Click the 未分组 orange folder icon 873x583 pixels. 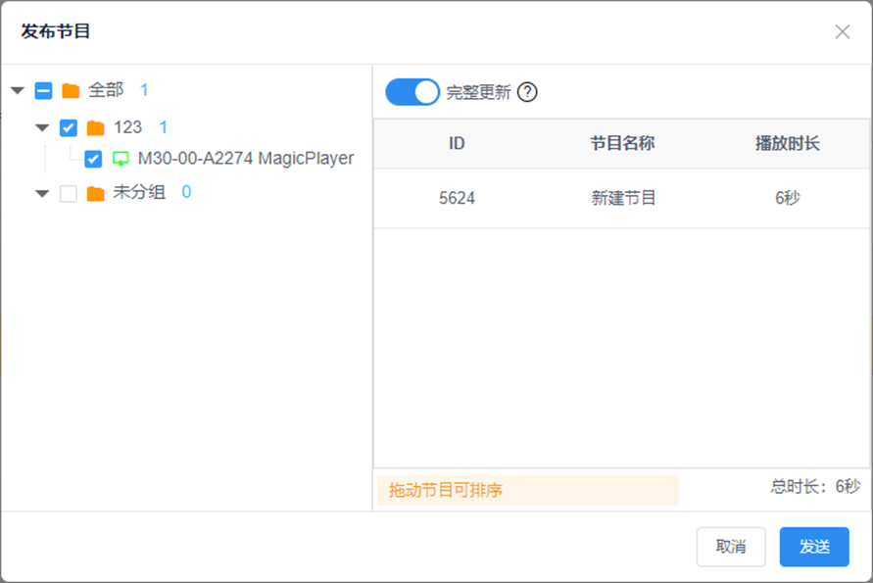click(x=95, y=194)
